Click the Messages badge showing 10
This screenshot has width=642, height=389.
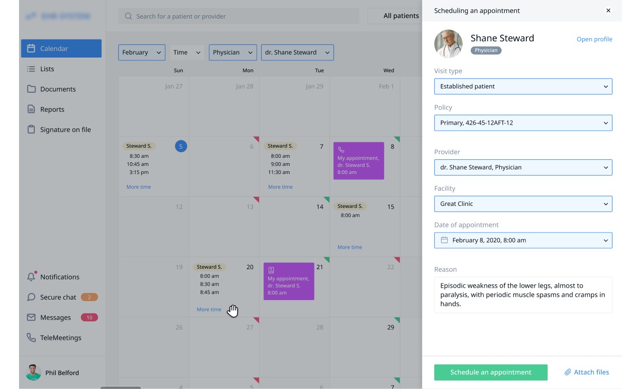click(x=89, y=317)
